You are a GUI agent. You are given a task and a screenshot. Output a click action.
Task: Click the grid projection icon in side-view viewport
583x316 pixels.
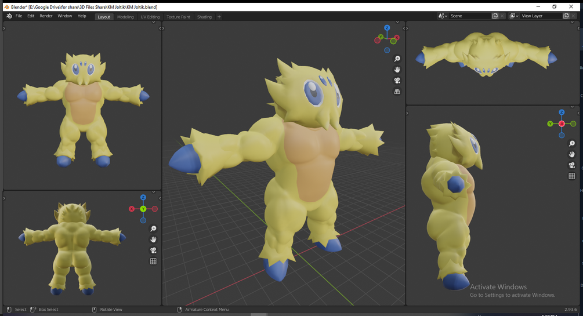tap(572, 176)
